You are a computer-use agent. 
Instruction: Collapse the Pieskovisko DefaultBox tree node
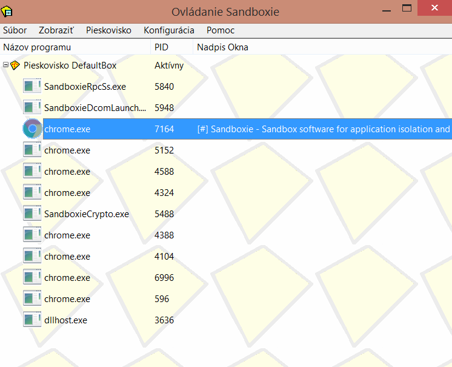pos(6,65)
